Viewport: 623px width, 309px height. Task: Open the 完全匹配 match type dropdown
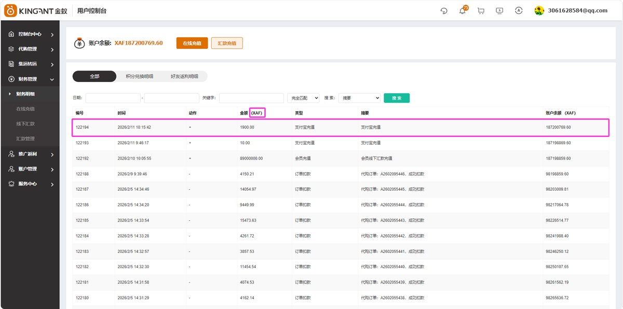(303, 98)
